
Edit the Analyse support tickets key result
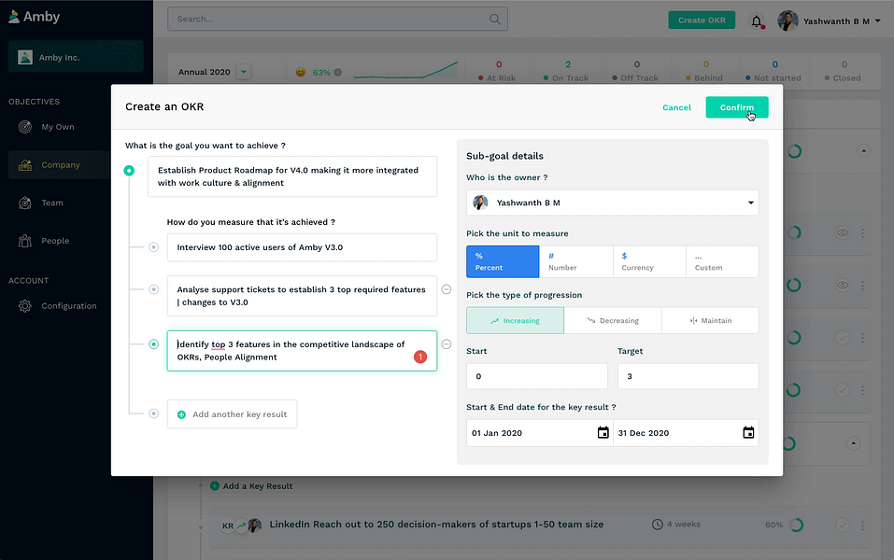(302, 296)
